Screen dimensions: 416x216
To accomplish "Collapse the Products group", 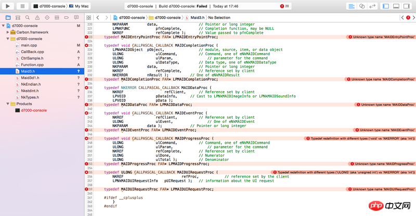I will [8, 104].
